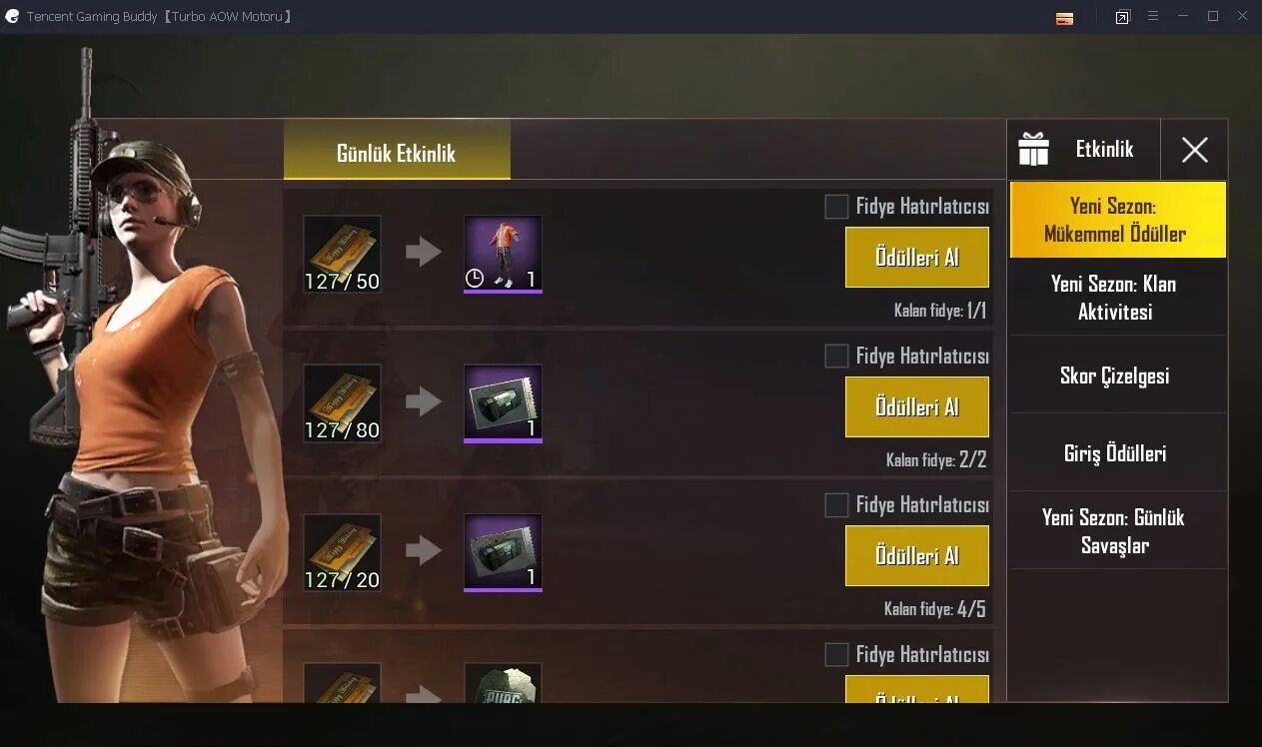Click Ödülleri Al with Kalan fidye 4/5

click(917, 555)
